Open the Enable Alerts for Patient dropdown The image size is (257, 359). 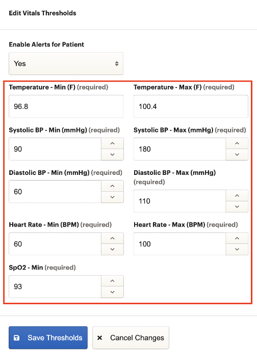tap(66, 63)
